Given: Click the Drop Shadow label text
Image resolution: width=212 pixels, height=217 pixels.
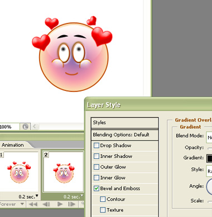Looking at the screenshot, I should [115, 146].
